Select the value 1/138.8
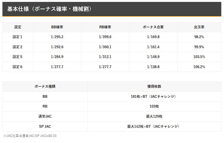The height and width of the screenshot is (143, 224). tap(153, 67)
